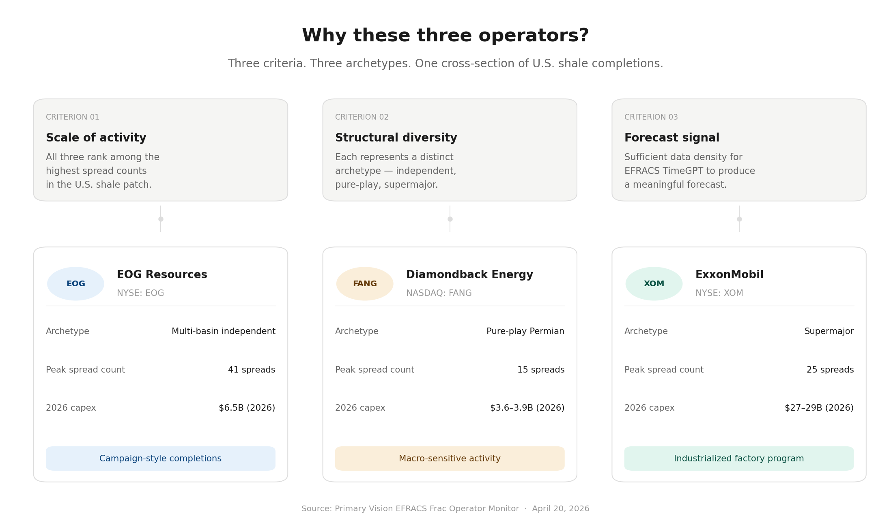Select the Scale of activity criterion card

161,150
